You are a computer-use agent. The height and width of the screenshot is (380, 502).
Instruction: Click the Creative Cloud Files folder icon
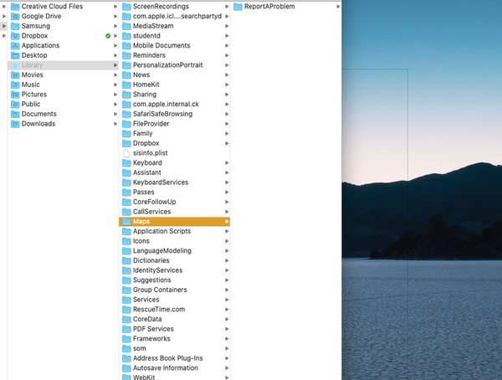[14, 7]
